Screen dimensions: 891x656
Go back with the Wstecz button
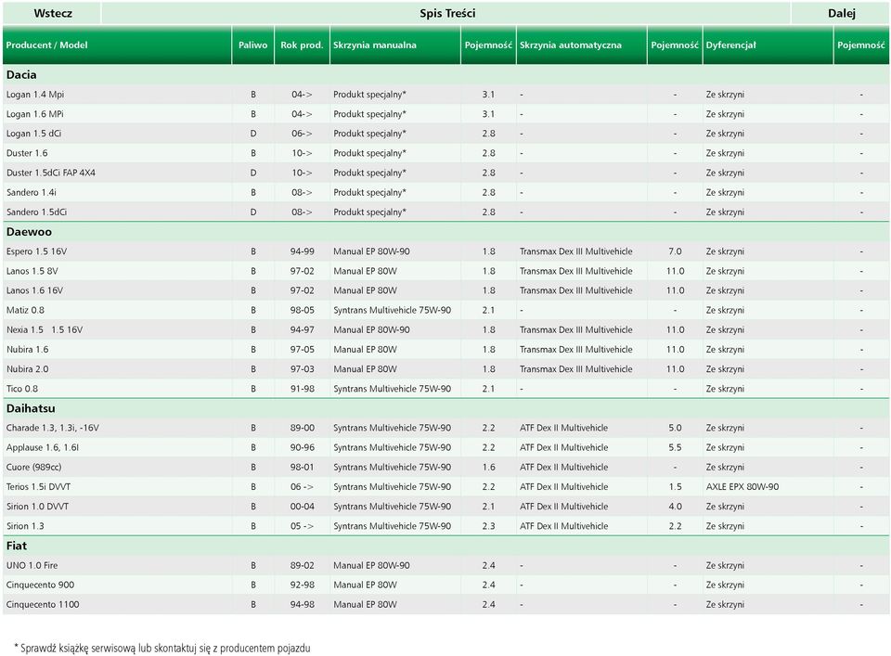point(52,13)
